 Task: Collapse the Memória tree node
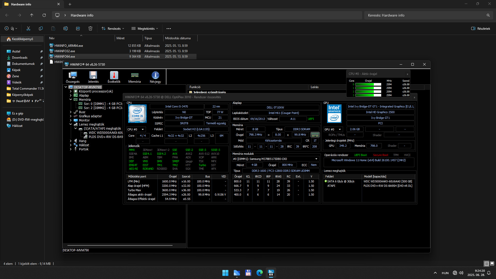click(x=71, y=100)
